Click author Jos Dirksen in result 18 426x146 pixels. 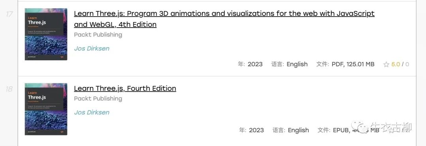(x=92, y=113)
